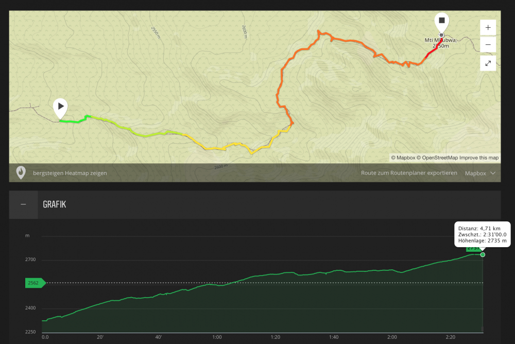Viewport: 515px width, 344px height.
Task: Zoom out of the map with minus button
Action: tap(488, 45)
